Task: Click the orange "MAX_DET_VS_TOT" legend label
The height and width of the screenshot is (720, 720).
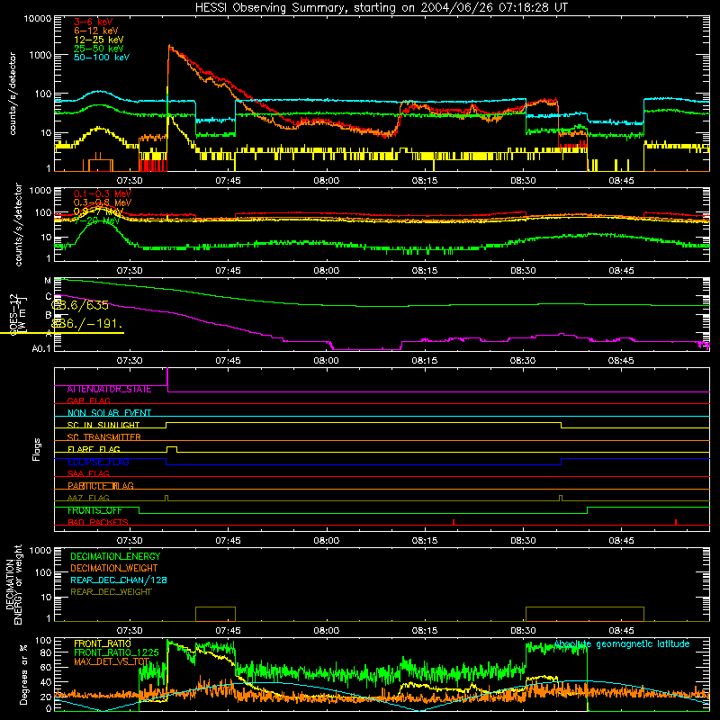Action: (112, 661)
